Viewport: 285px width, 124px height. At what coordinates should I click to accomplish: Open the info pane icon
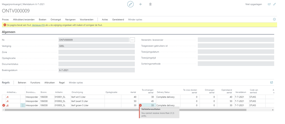pyautogui.click(x=274, y=19)
